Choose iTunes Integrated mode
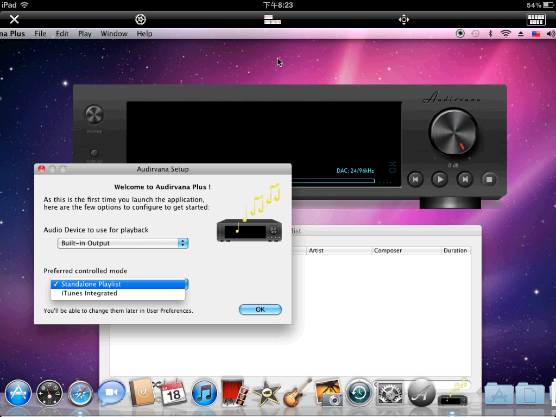Screen dimensions: 556x417 tap(118, 293)
